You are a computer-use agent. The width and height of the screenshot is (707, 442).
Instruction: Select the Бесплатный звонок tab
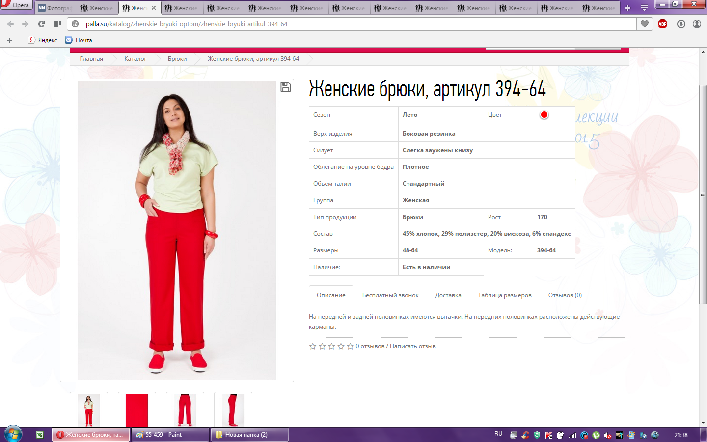tap(390, 295)
